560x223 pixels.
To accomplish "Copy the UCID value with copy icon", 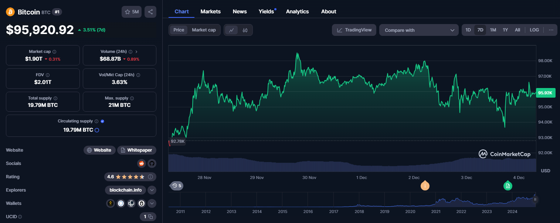I will pyautogui.click(x=150, y=217).
